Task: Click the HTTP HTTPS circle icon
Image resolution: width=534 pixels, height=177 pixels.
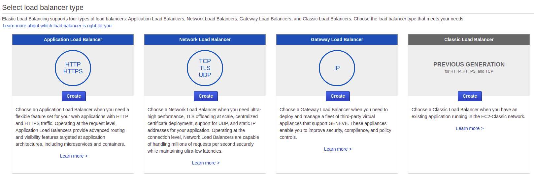Action: pos(73,68)
